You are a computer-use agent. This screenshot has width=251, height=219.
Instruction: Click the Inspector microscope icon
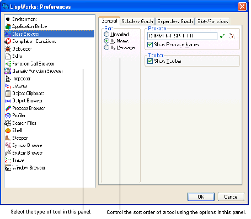8,79
